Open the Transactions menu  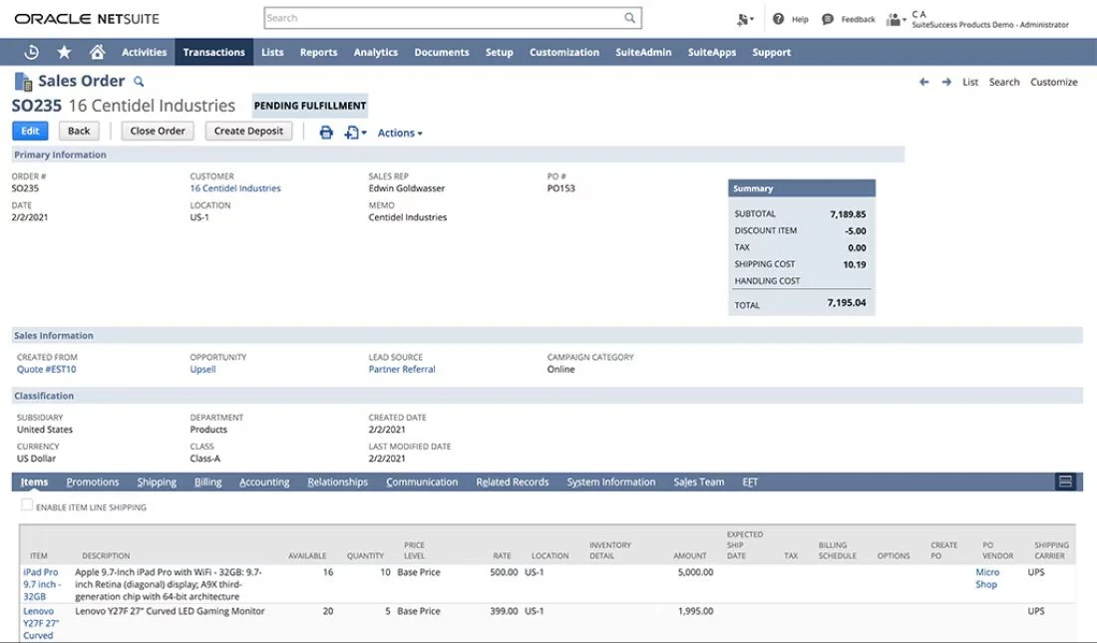click(x=214, y=52)
